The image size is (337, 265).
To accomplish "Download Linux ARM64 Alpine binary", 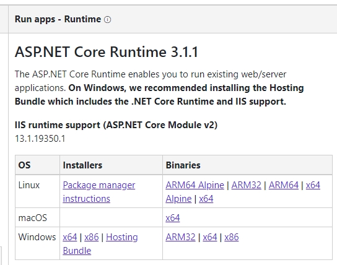I will [195, 185].
